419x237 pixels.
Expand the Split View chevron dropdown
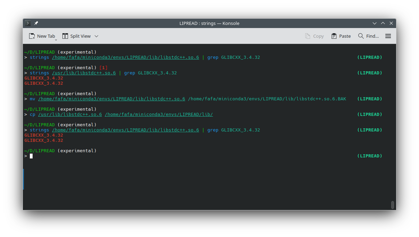[x=96, y=36]
